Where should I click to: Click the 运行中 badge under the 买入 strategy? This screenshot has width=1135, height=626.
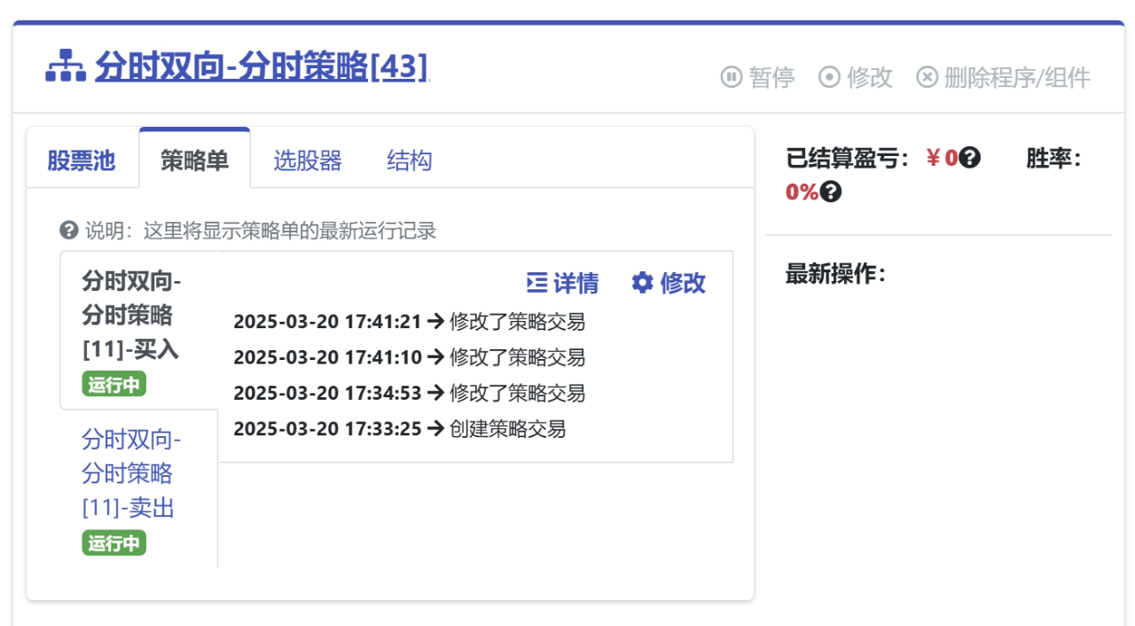pyautogui.click(x=114, y=385)
